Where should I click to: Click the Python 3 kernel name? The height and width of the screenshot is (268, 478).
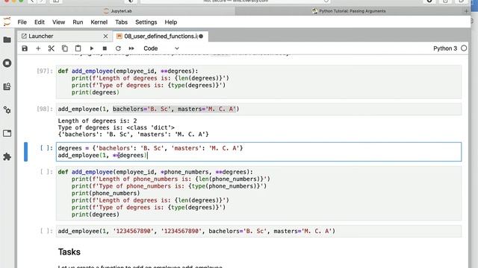coord(445,48)
